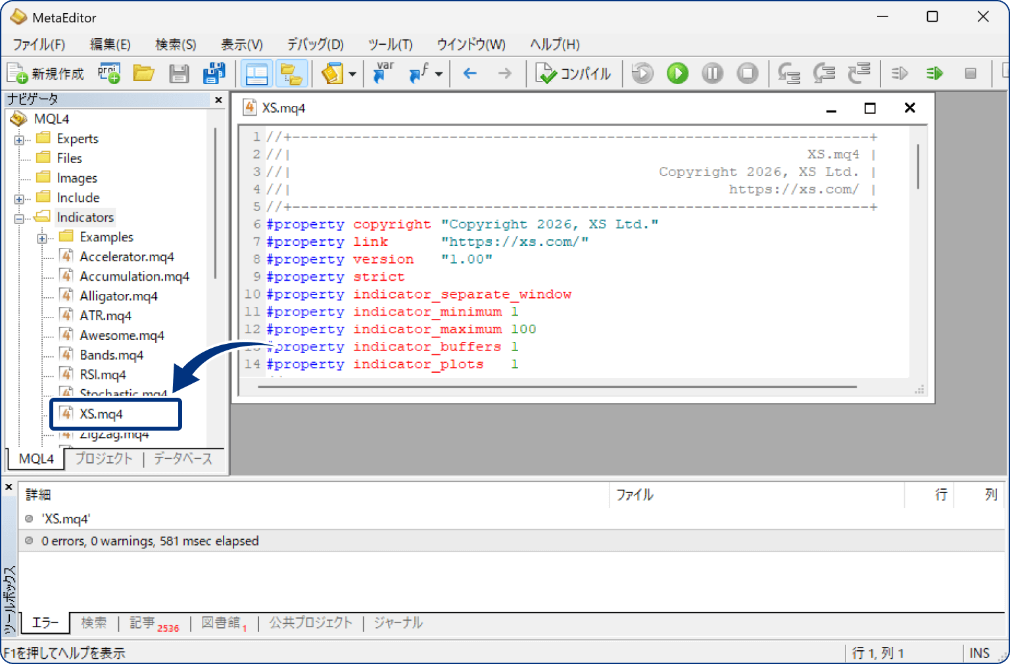Image resolution: width=1010 pixels, height=664 pixels.
Task: Click the Stop debugging icon
Action: click(747, 74)
